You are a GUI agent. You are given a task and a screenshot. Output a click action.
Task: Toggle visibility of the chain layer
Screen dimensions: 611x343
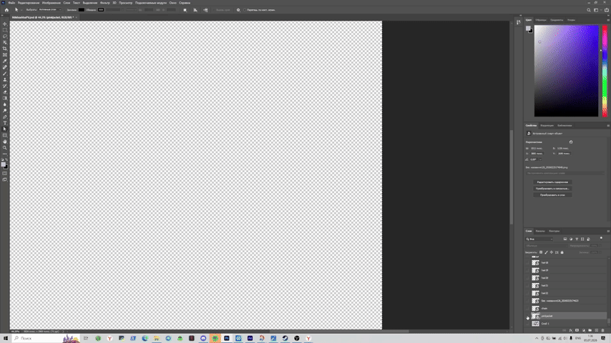tap(527, 309)
